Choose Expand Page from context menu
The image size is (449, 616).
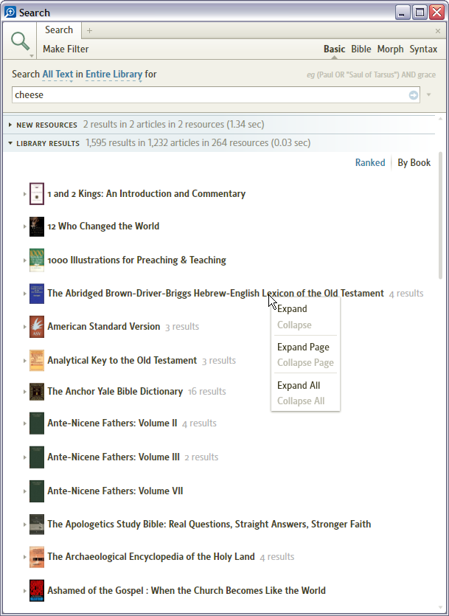pyautogui.click(x=305, y=347)
